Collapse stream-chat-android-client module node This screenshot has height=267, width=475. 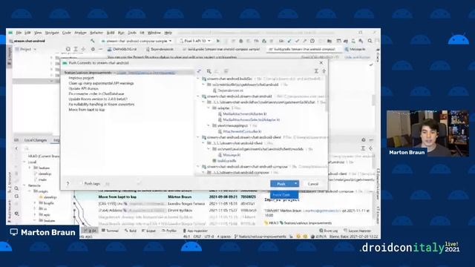(x=198, y=137)
